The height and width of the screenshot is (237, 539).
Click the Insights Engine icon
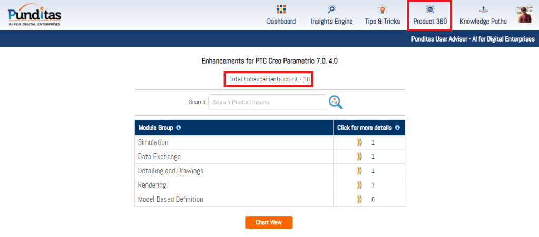pyautogui.click(x=331, y=9)
